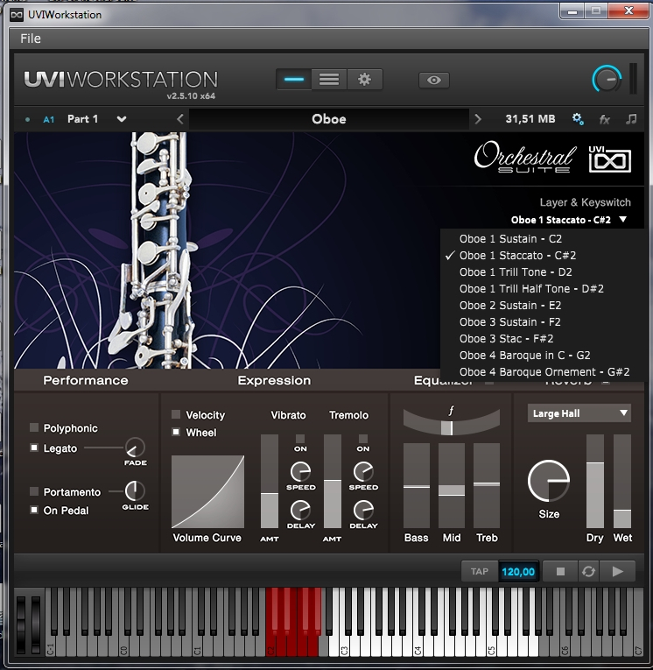Image resolution: width=653 pixels, height=670 pixels.
Task: Adjust the reverb Dry level slider
Action: 595,481
